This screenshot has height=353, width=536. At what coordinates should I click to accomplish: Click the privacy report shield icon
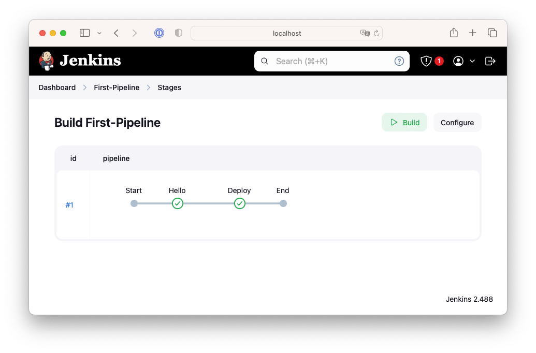tap(179, 33)
